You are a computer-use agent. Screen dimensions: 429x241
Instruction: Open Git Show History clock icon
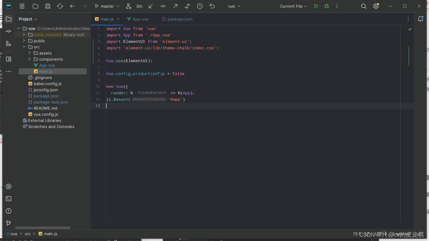pyautogui.click(x=200, y=6)
